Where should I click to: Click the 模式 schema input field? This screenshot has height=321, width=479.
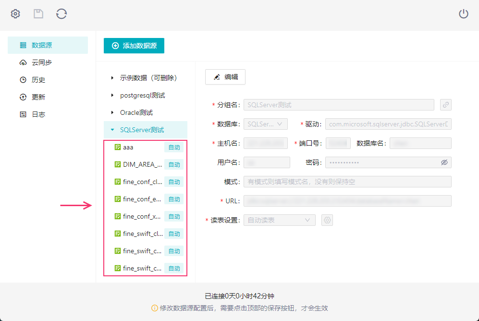[x=348, y=182]
